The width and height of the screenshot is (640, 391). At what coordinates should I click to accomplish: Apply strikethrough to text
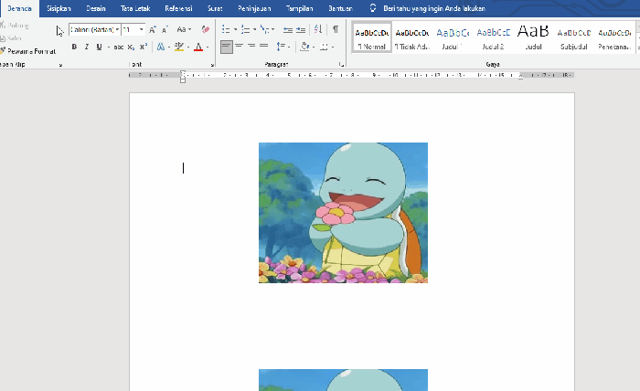point(118,47)
